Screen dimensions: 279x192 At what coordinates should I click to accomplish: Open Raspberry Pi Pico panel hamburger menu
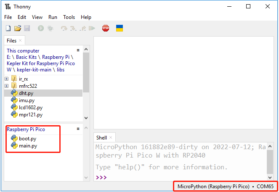(x=78, y=129)
